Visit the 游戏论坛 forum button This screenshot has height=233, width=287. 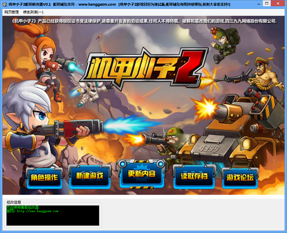(240, 178)
